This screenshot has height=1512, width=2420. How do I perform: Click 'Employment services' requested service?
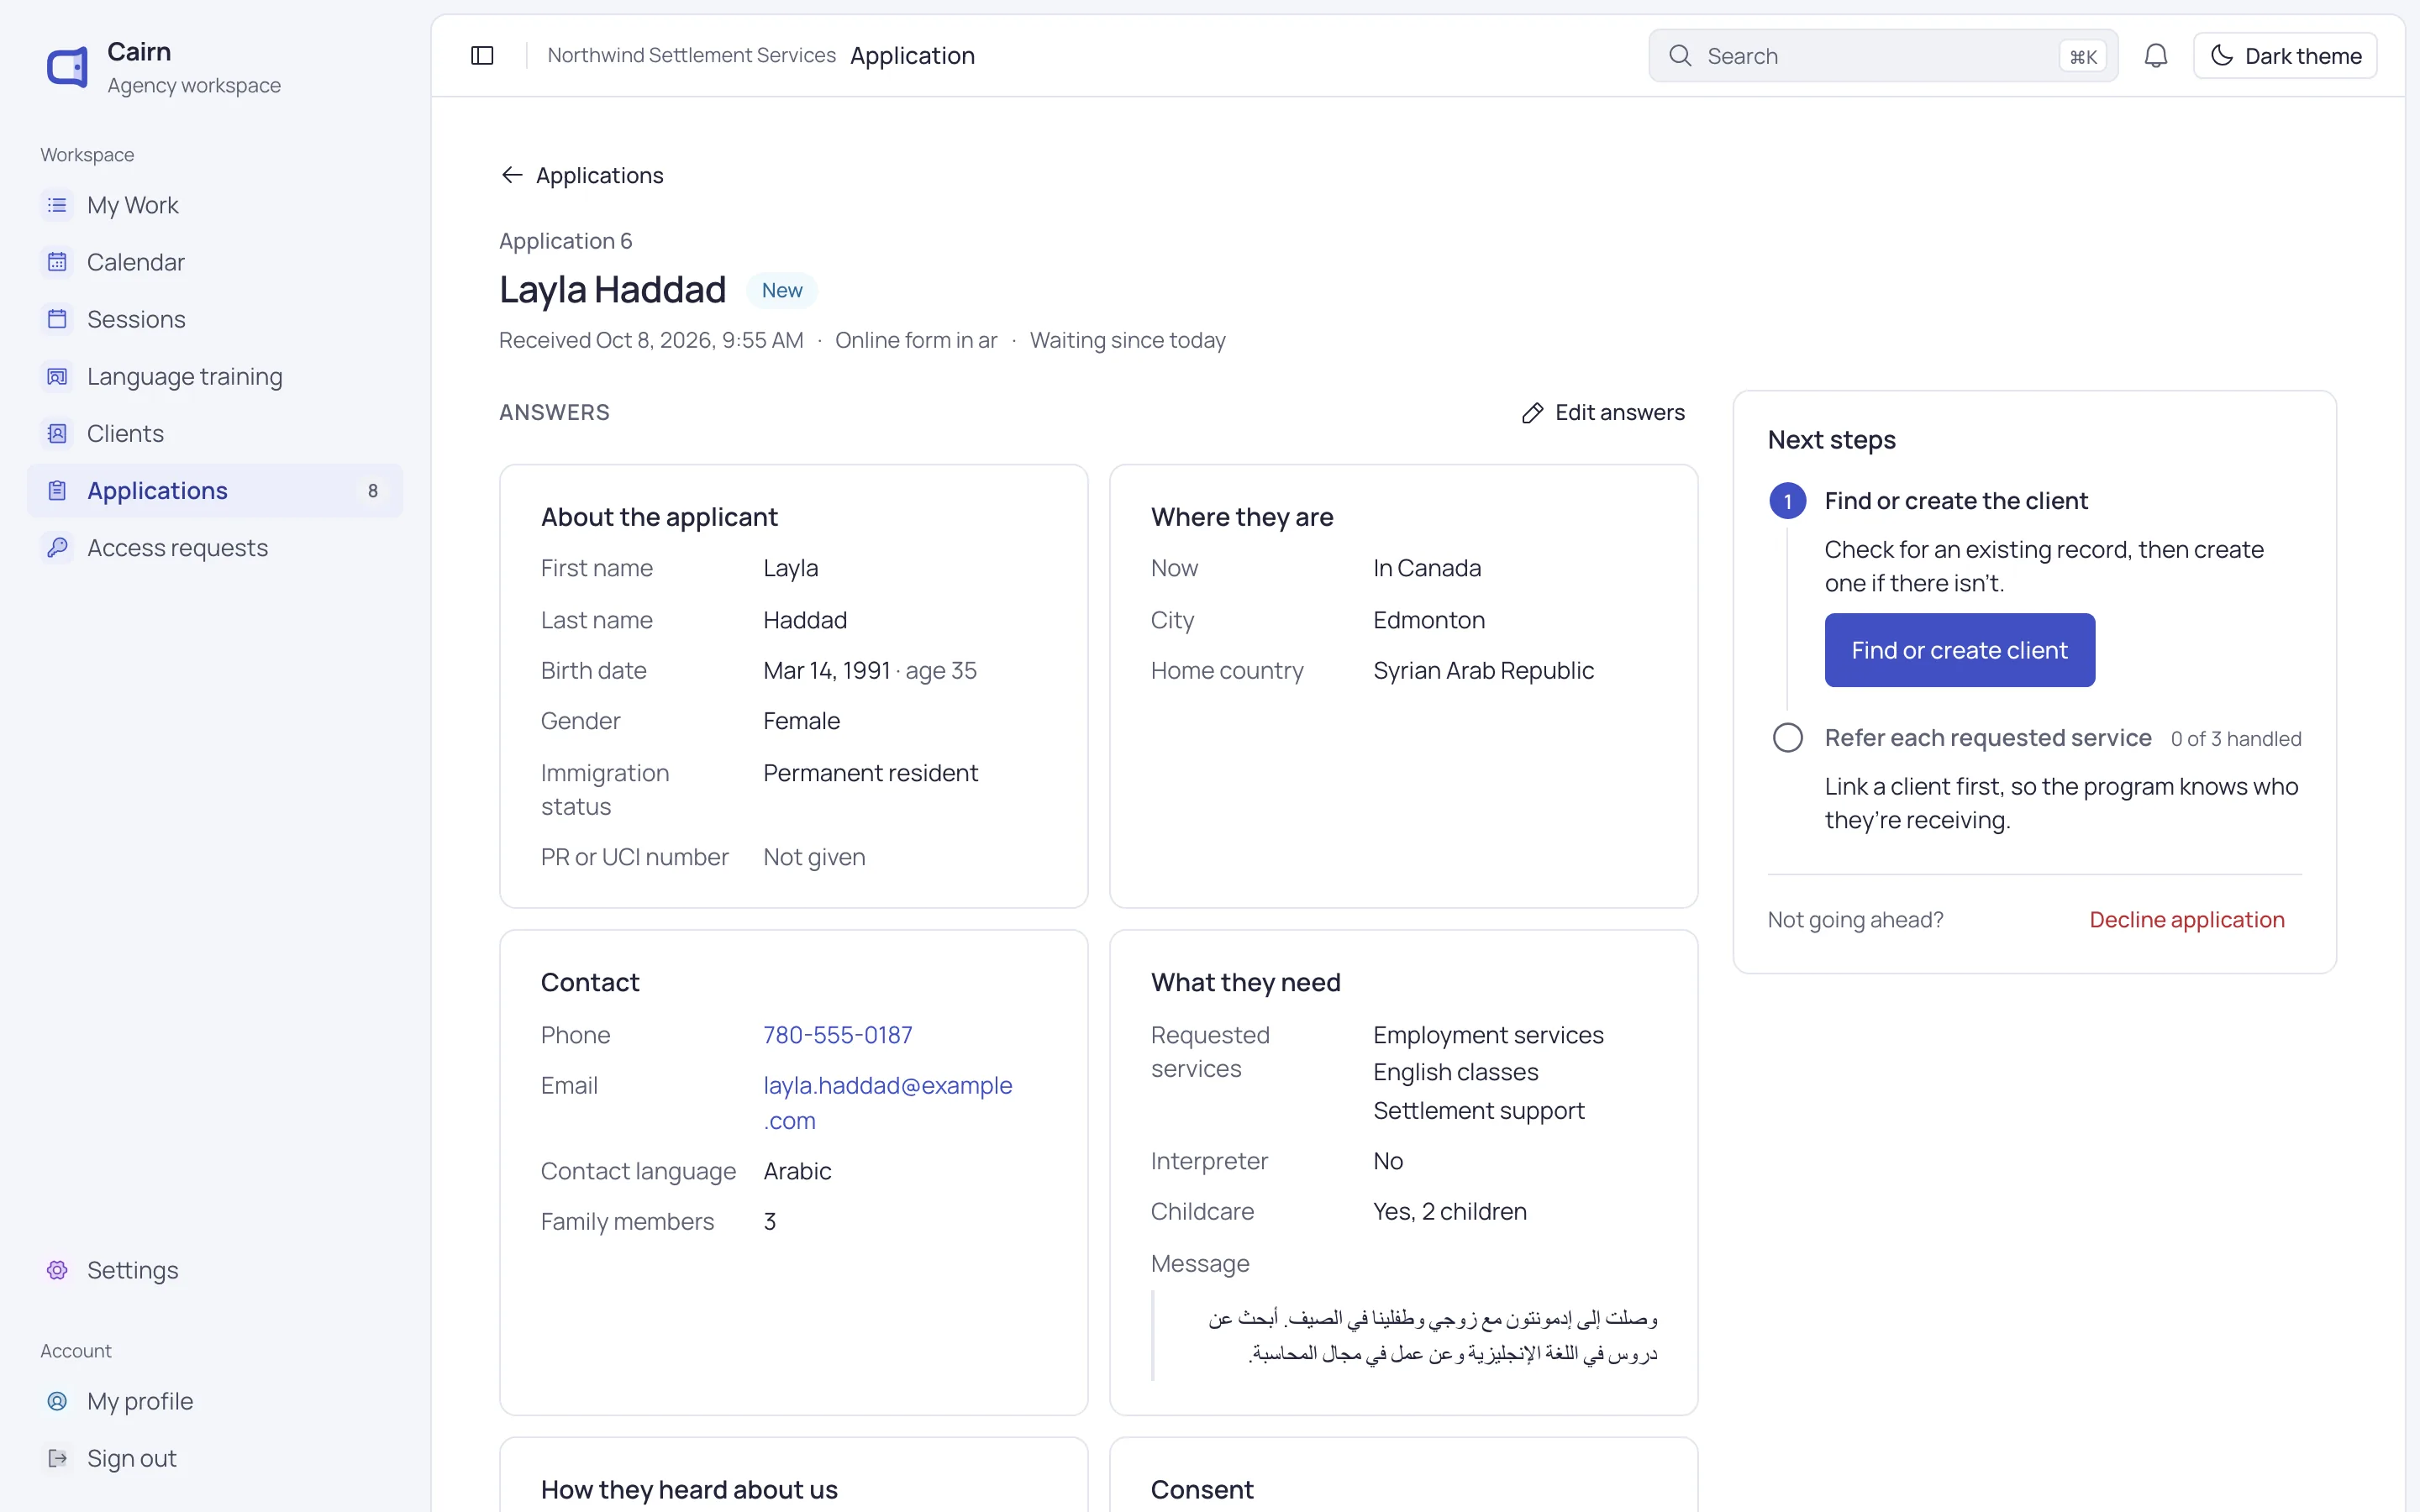1488,1035
